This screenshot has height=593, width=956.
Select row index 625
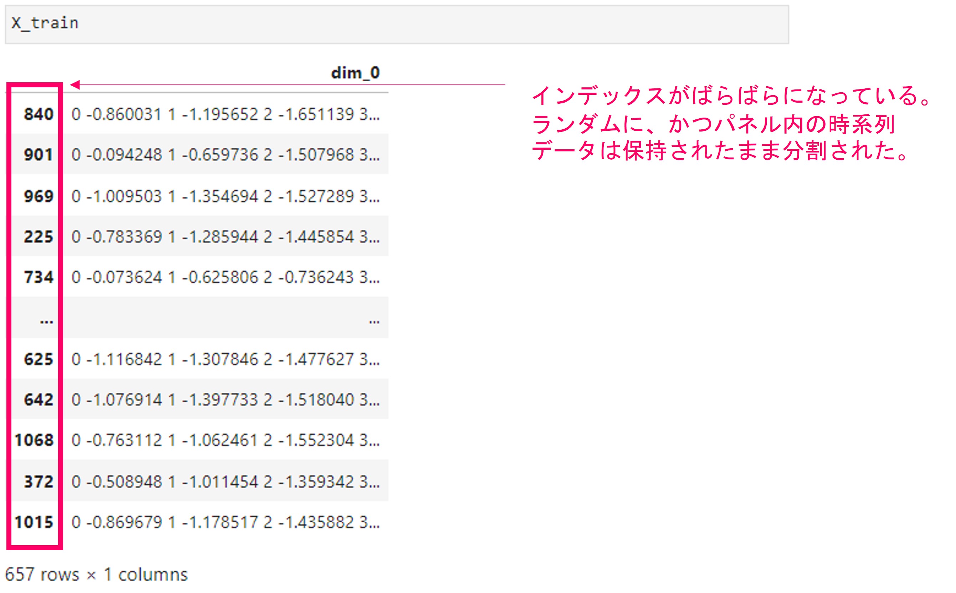coord(38,359)
